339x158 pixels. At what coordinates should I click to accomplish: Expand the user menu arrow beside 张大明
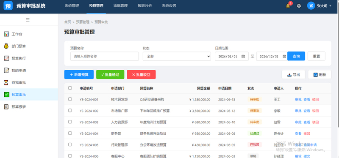(330, 6)
